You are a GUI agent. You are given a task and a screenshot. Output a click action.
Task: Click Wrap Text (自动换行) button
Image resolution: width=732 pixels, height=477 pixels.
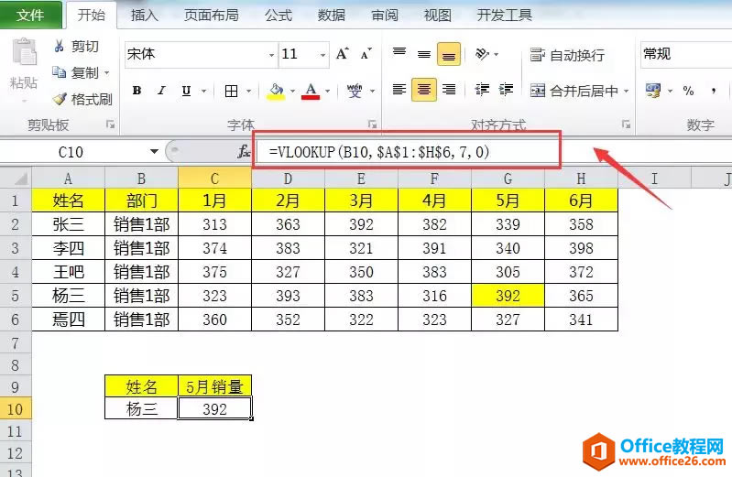(x=567, y=55)
